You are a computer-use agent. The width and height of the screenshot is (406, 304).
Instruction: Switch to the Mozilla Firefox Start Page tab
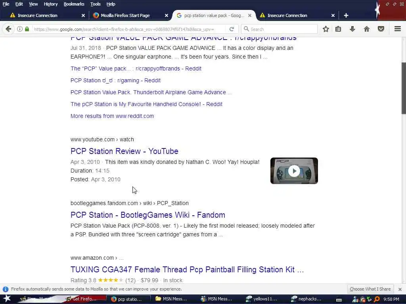(125, 15)
